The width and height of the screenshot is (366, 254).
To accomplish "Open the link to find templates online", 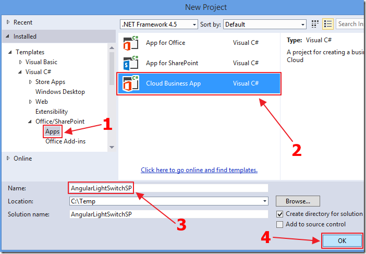I will [199, 170].
